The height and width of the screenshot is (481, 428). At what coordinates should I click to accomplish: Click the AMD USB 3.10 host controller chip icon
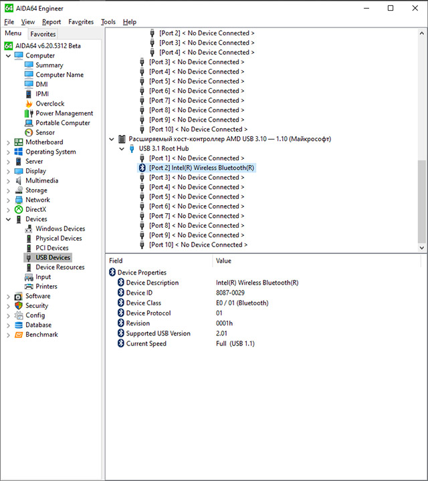pos(122,139)
